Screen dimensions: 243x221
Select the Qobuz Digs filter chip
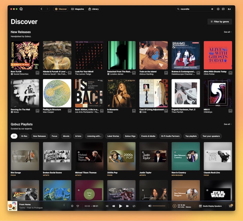click(x=130, y=136)
